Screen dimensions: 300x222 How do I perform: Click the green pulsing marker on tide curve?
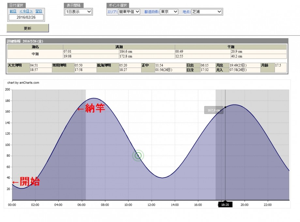[x=138, y=155]
